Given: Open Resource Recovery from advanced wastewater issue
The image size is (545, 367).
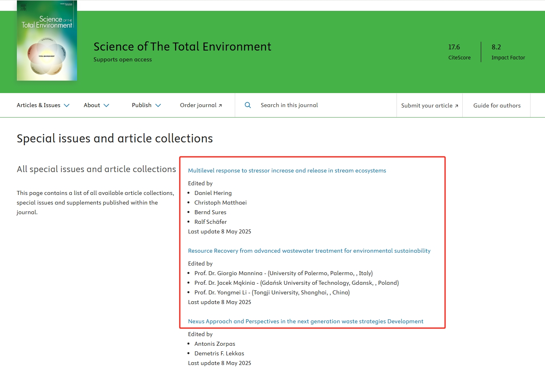Looking at the screenshot, I should pos(309,251).
